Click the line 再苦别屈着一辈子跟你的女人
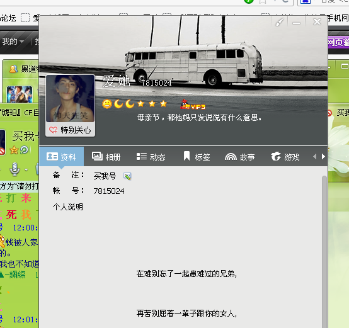Image resolution: width=349 pixels, height=328 pixels. click(186, 314)
